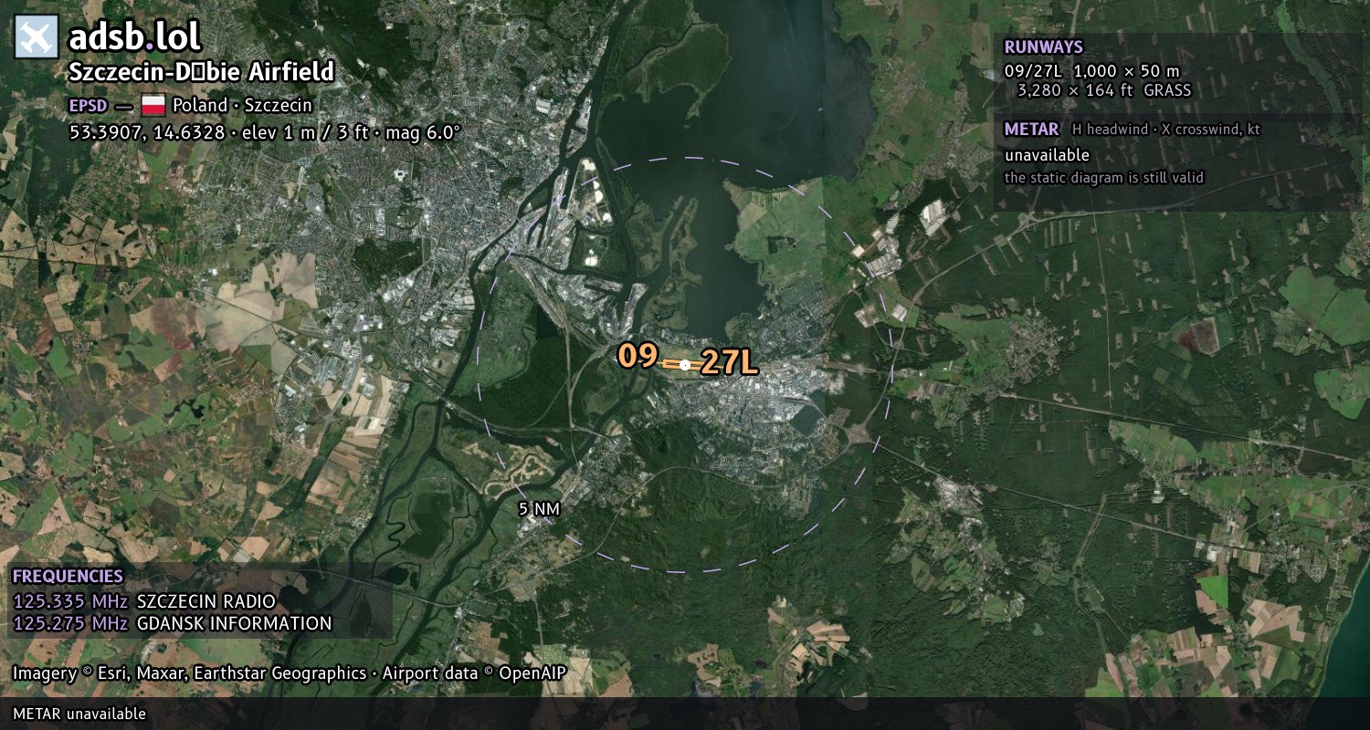Click the 5 NM range ring label

click(539, 508)
